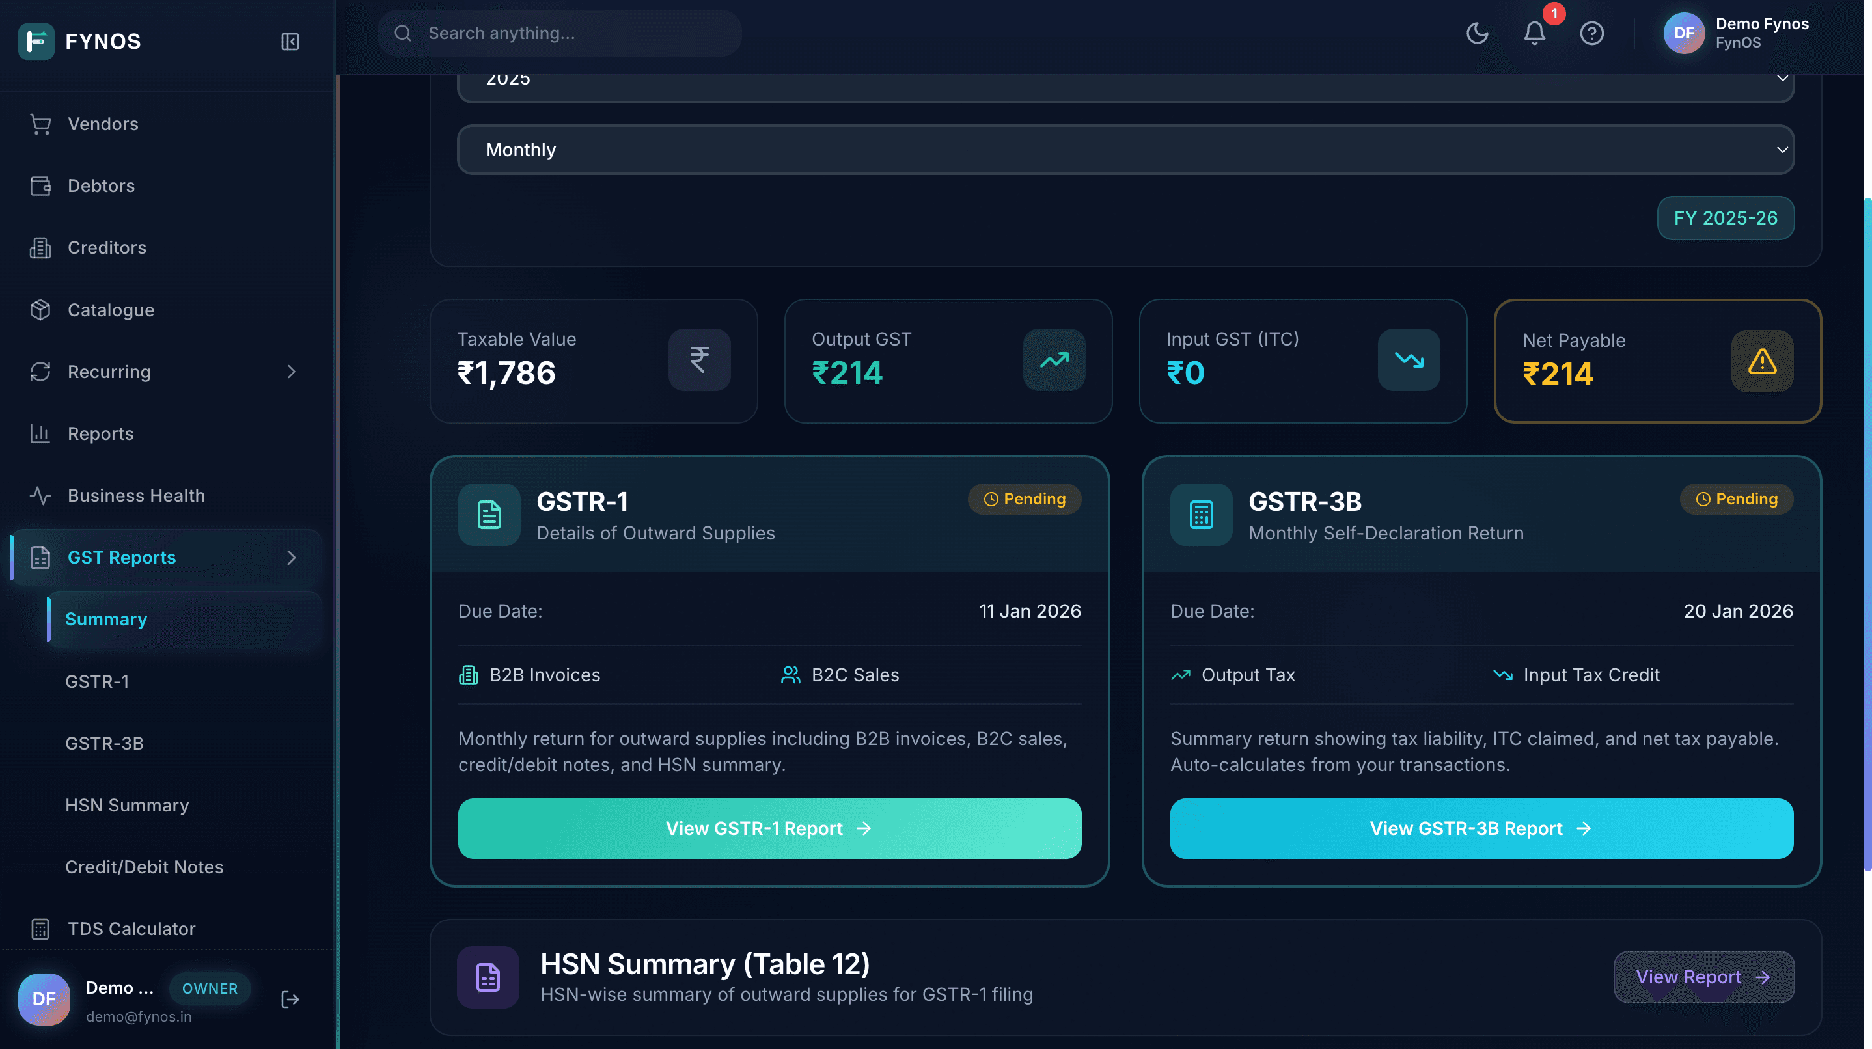
Task: Click the Catalogue box icon
Action: point(40,310)
